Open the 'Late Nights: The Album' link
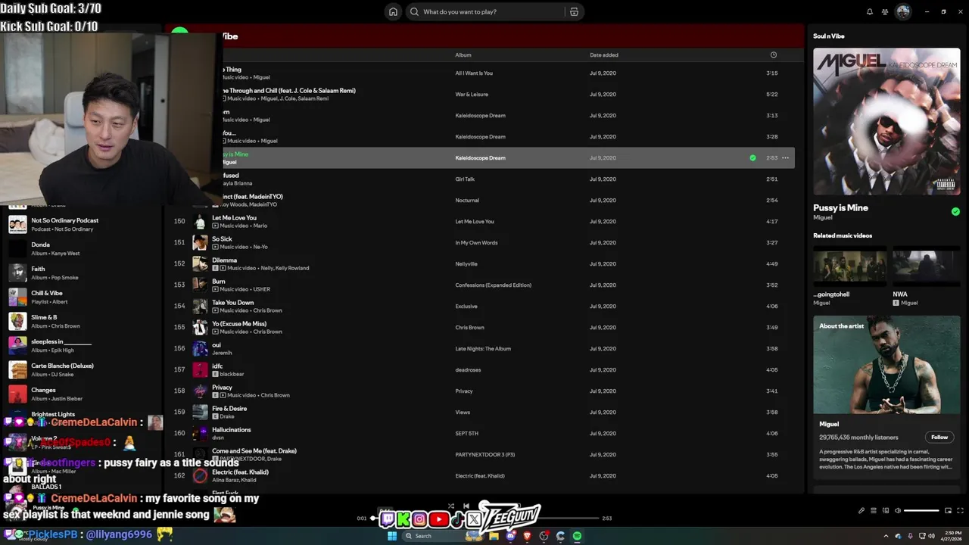 [483, 349]
